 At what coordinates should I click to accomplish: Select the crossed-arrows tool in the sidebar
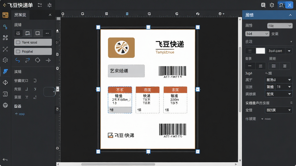5,49
